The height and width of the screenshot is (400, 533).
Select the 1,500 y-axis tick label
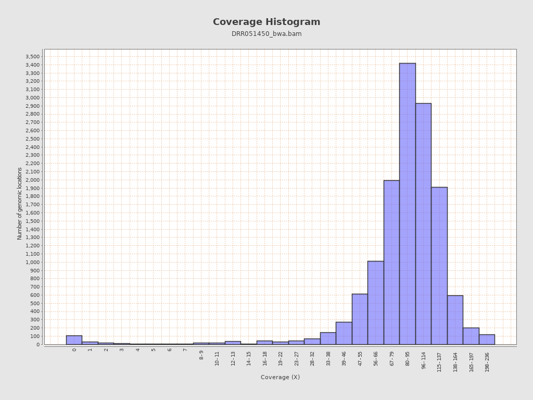click(x=33, y=221)
